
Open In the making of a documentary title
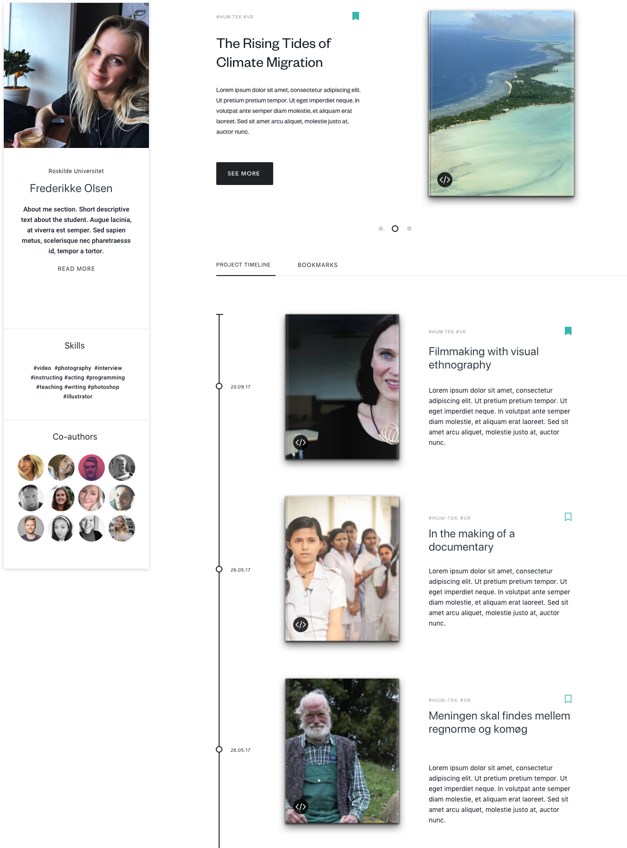472,540
